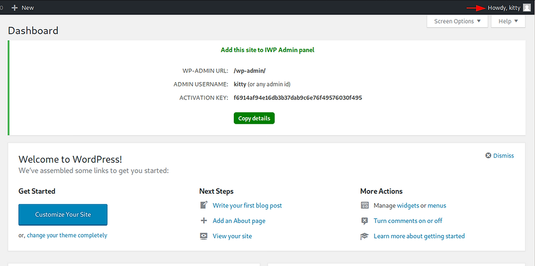Expand the Screen Options panel
Image resolution: width=535 pixels, height=266 pixels.
click(x=457, y=21)
